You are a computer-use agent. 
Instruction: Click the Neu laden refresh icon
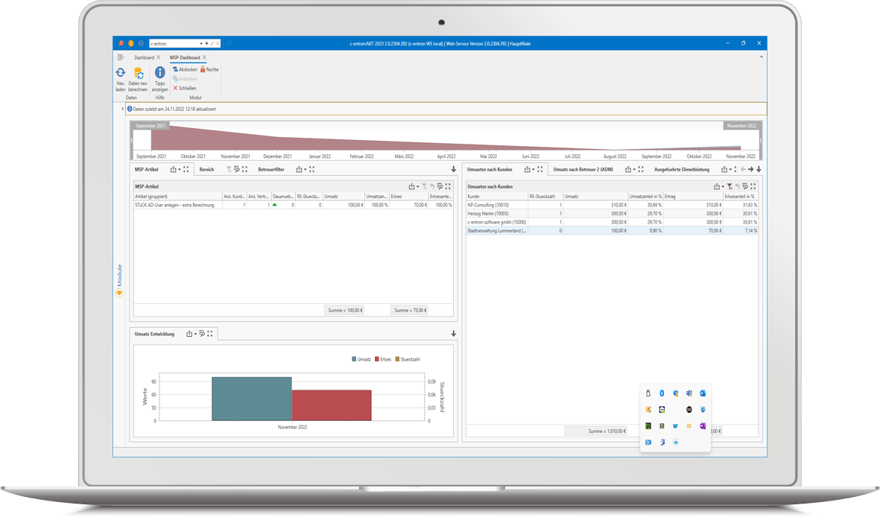point(120,73)
